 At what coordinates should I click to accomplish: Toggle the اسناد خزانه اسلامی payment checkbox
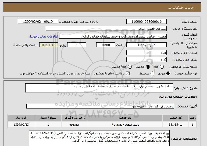tap(127, 73)
